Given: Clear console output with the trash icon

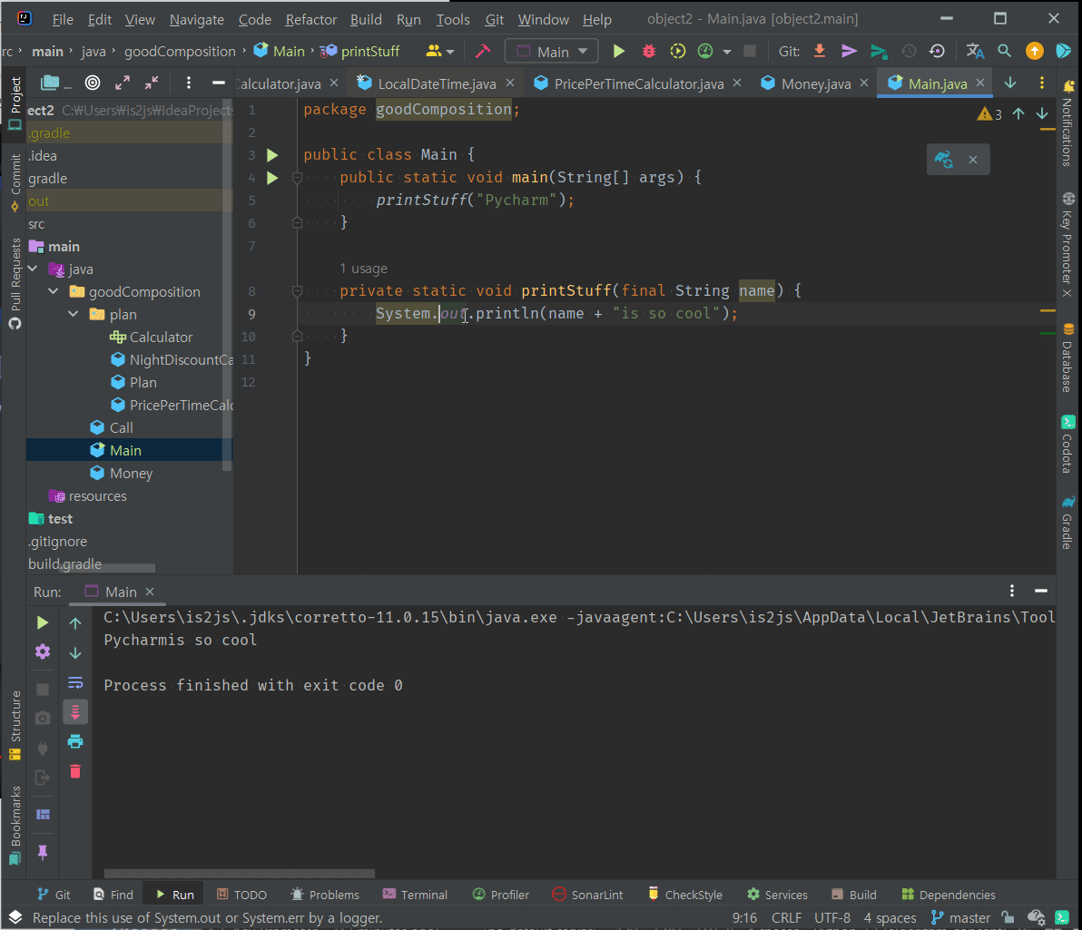Looking at the screenshot, I should [75, 771].
